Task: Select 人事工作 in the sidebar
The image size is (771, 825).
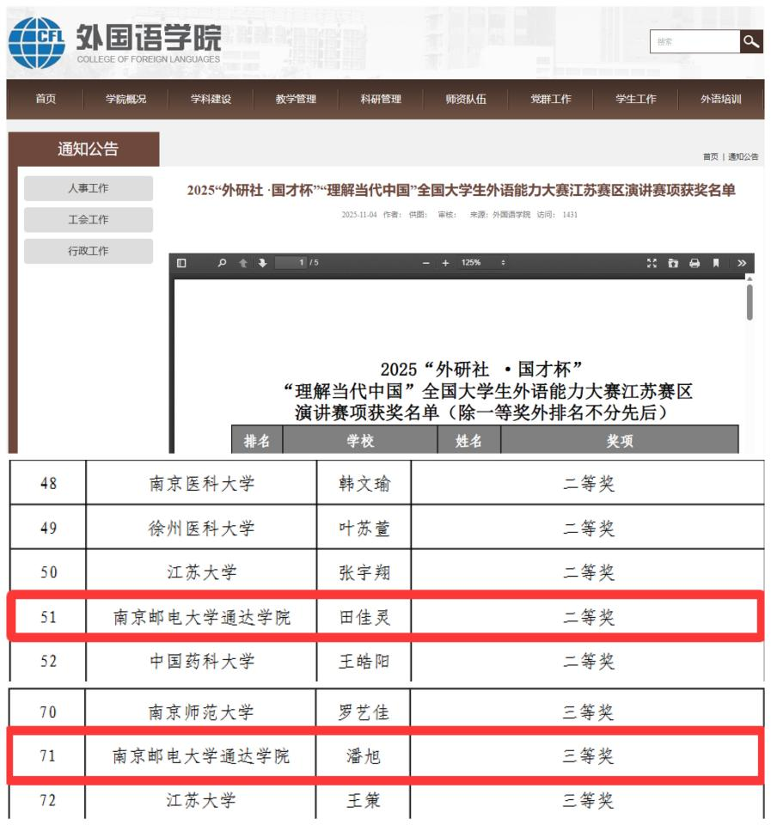Action: click(89, 188)
